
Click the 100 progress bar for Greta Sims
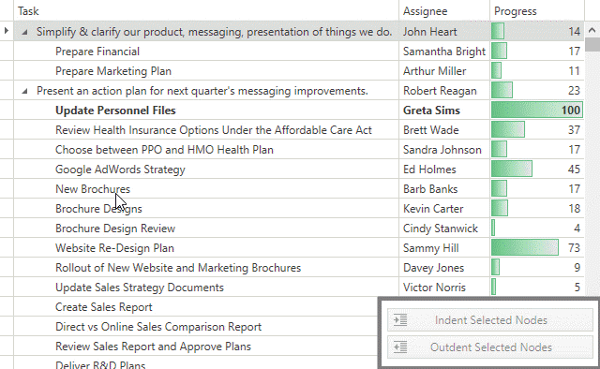(537, 111)
